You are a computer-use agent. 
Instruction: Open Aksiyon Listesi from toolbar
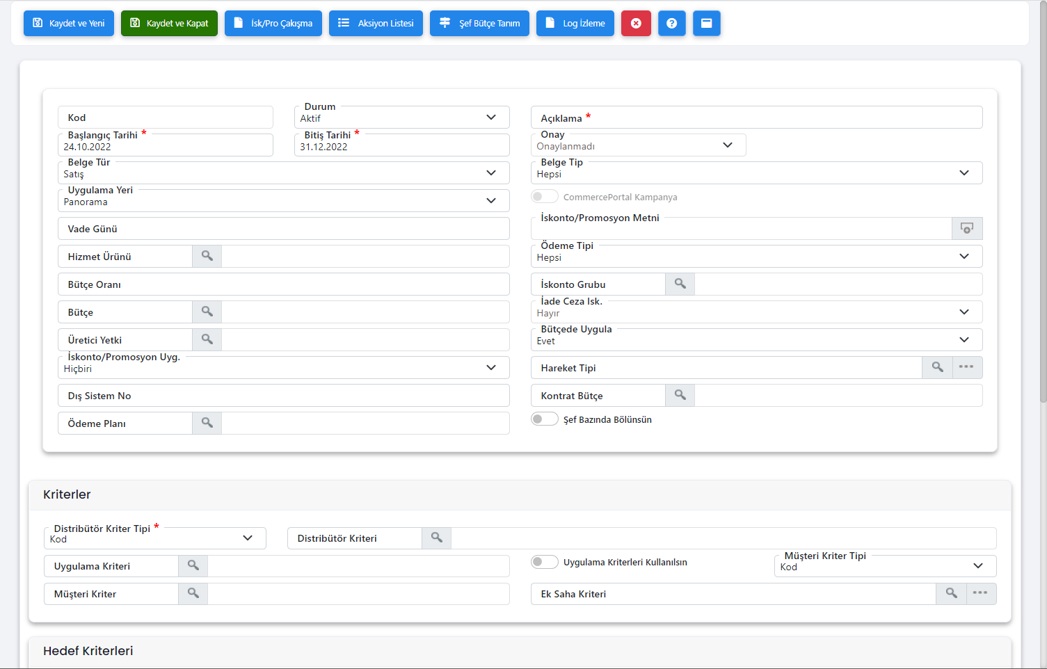[x=376, y=23]
